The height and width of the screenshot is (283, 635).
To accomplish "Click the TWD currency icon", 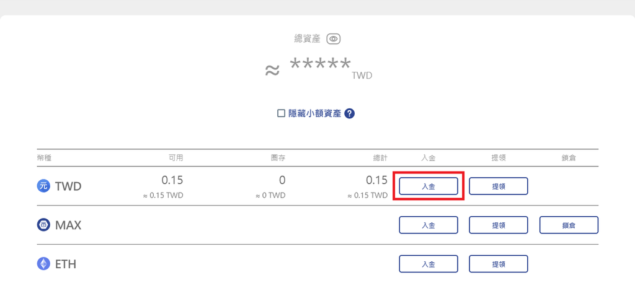I will 43,186.
